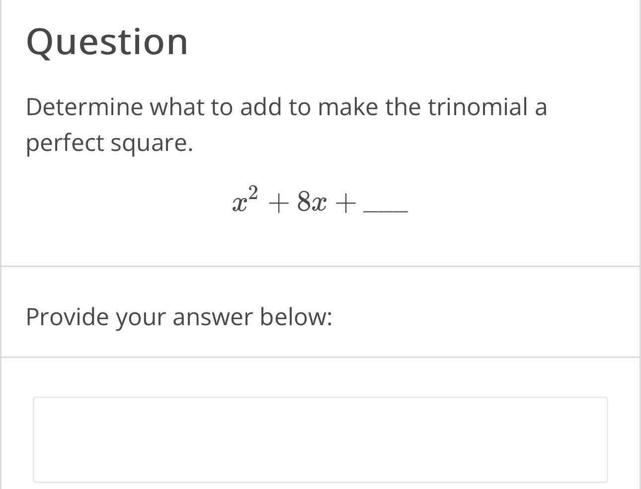The width and height of the screenshot is (641, 489).
Task: Click the divider below the question section
Action: coord(320,266)
